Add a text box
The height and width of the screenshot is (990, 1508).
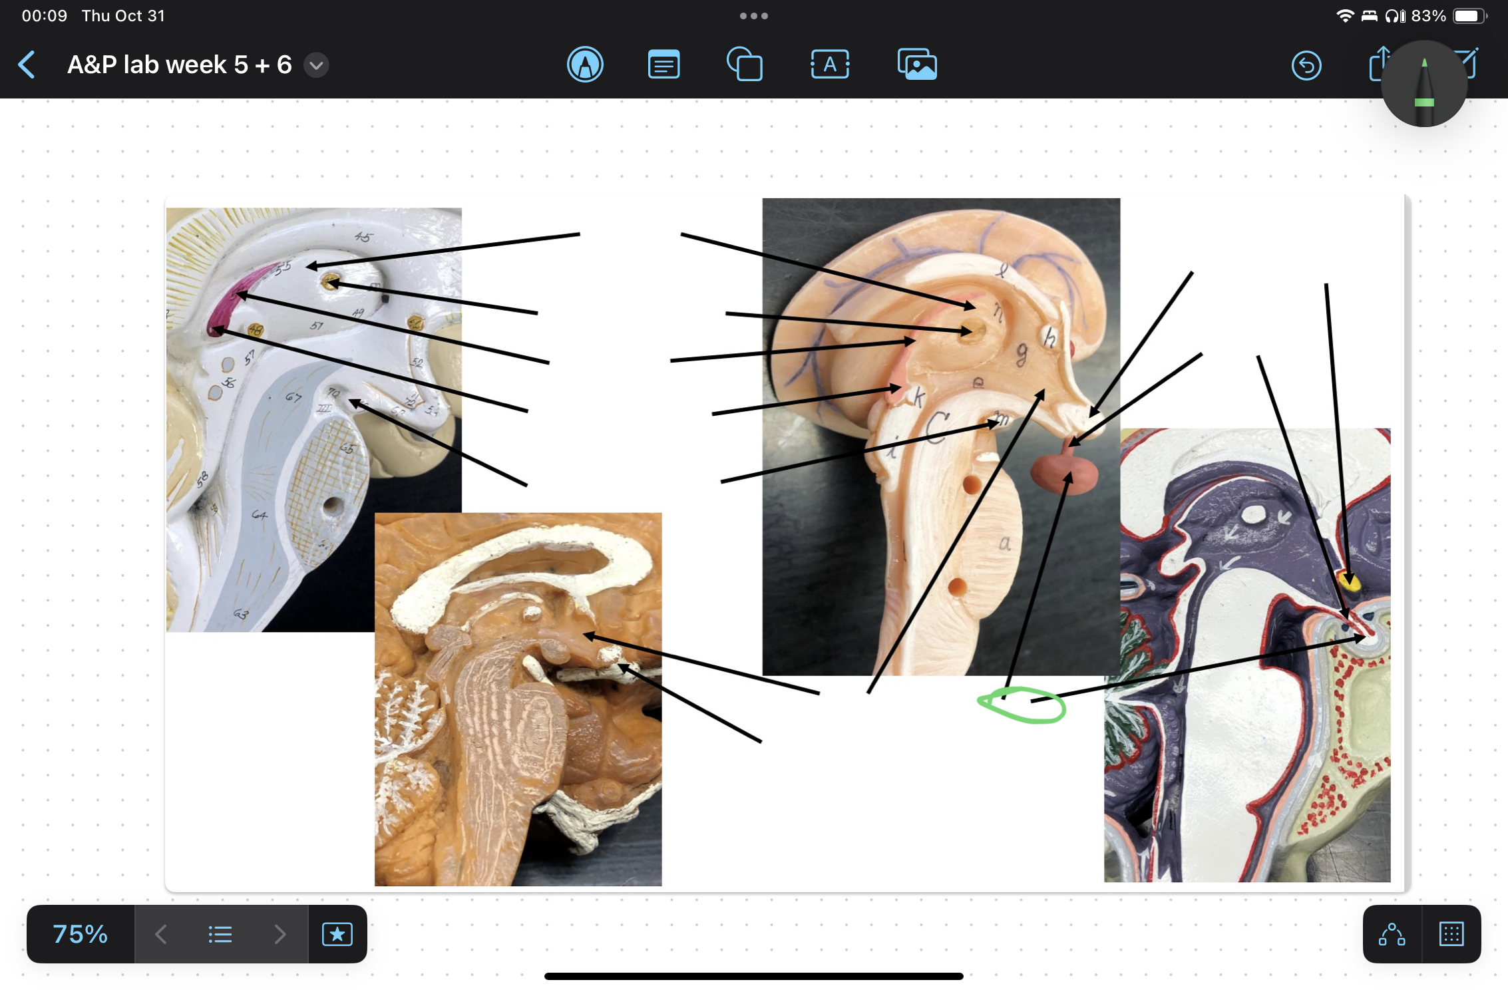[830, 65]
